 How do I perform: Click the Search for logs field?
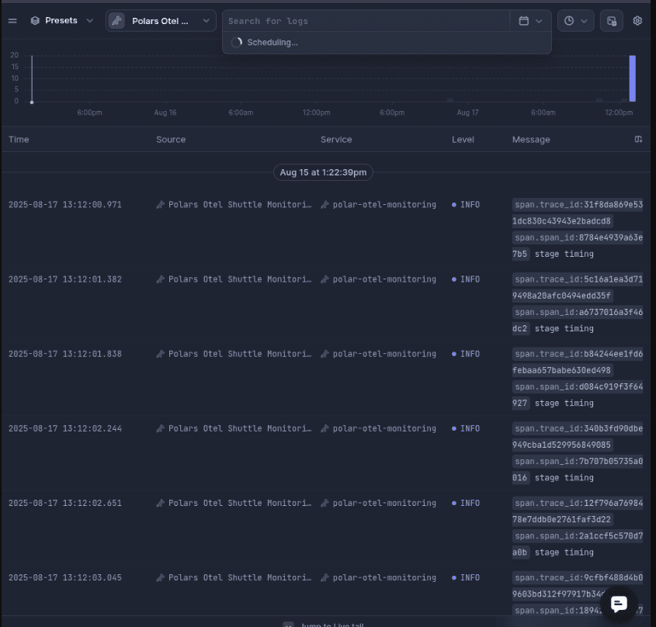(365, 21)
